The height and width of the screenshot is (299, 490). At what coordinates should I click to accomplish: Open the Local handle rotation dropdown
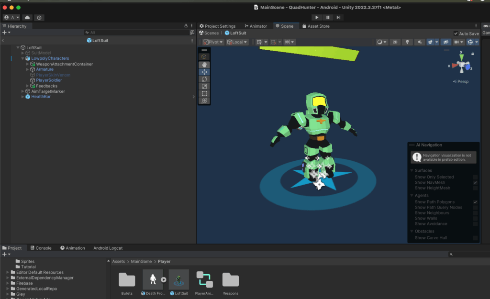[237, 42]
